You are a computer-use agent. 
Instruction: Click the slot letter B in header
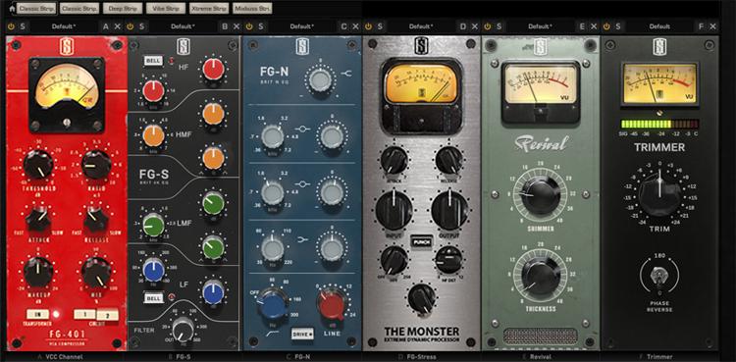pyautogui.click(x=225, y=26)
